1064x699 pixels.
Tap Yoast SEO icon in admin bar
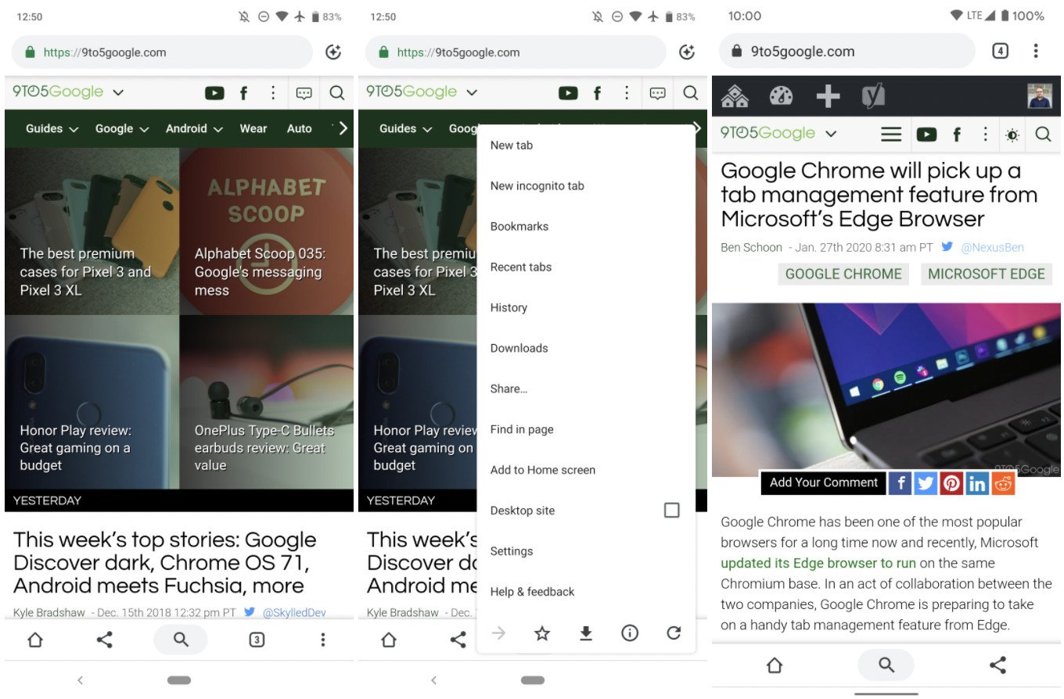coord(873,95)
